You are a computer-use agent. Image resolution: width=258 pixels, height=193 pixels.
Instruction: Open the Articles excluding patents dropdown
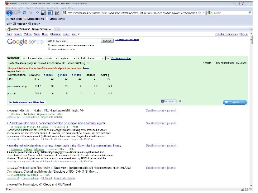click(x=39, y=58)
